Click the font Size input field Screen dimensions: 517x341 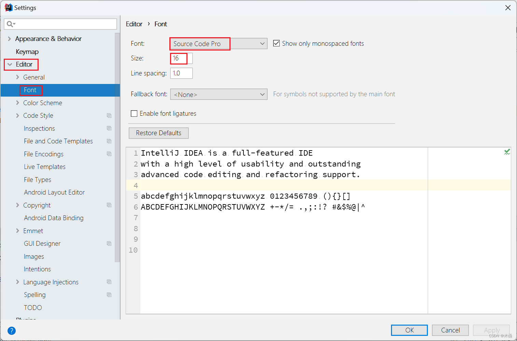(181, 58)
